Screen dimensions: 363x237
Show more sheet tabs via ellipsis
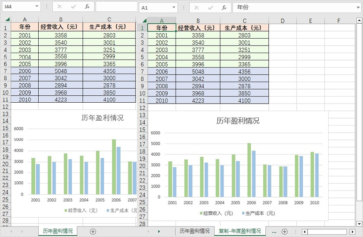coord(274,232)
